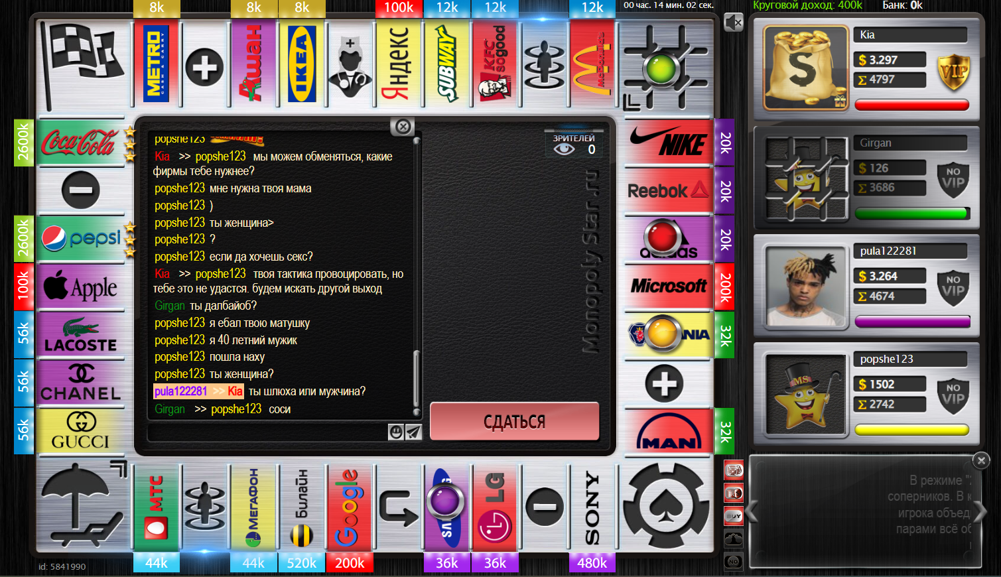Click the СДАТЬСЯ surrender button
Viewport: 1001px width, 577px height.
(515, 421)
